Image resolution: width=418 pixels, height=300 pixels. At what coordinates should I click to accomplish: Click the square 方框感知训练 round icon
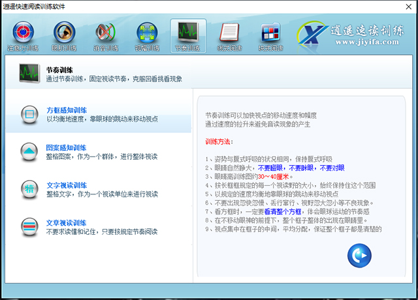coord(29,115)
